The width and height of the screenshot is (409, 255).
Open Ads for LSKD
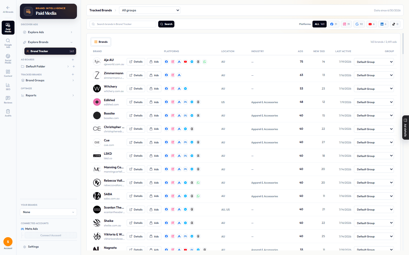pyautogui.click(x=154, y=156)
